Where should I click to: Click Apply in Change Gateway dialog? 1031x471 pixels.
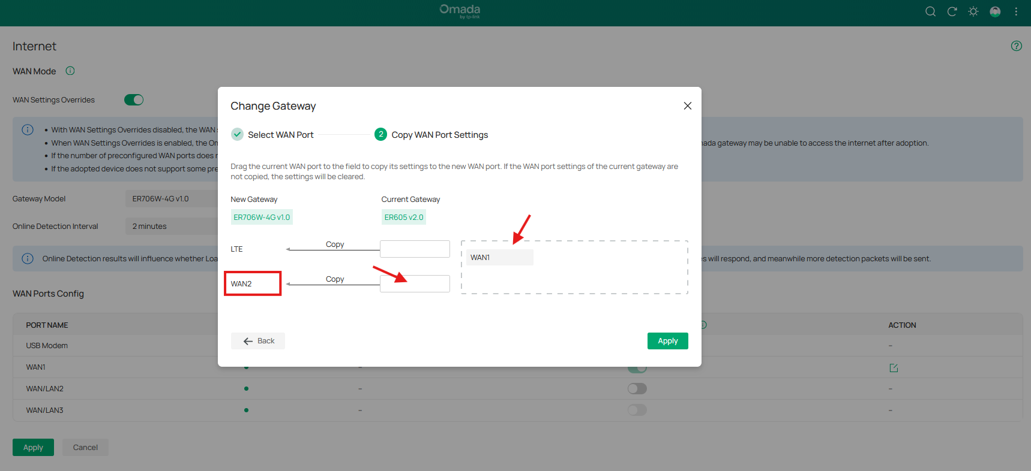(x=668, y=341)
